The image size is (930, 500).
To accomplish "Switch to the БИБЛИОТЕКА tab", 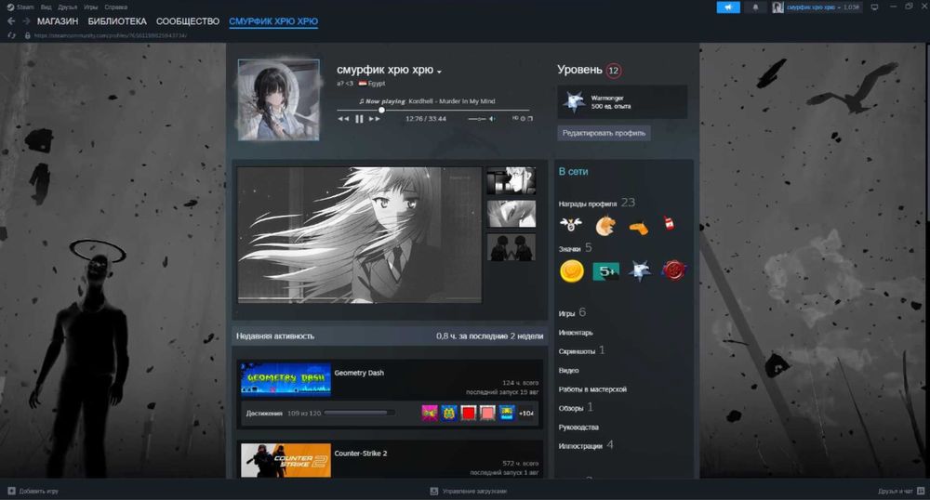I will click(117, 21).
